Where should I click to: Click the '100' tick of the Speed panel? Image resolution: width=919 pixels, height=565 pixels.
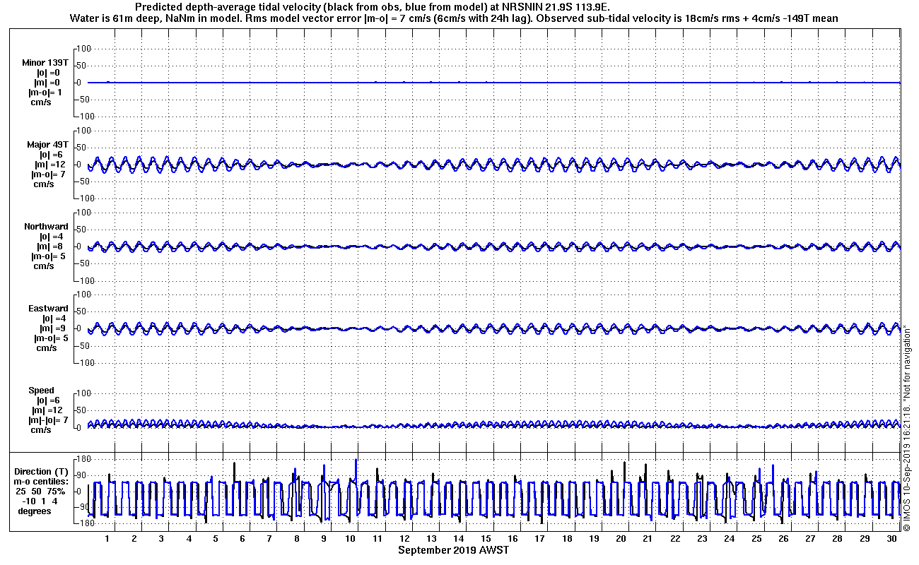(84, 393)
